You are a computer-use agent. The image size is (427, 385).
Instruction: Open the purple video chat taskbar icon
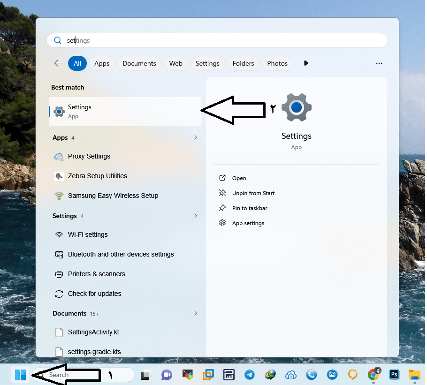tap(167, 375)
